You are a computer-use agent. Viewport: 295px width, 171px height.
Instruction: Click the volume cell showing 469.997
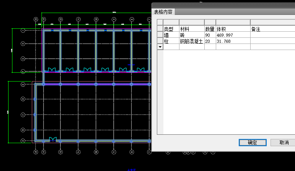pyautogui.click(x=233, y=35)
